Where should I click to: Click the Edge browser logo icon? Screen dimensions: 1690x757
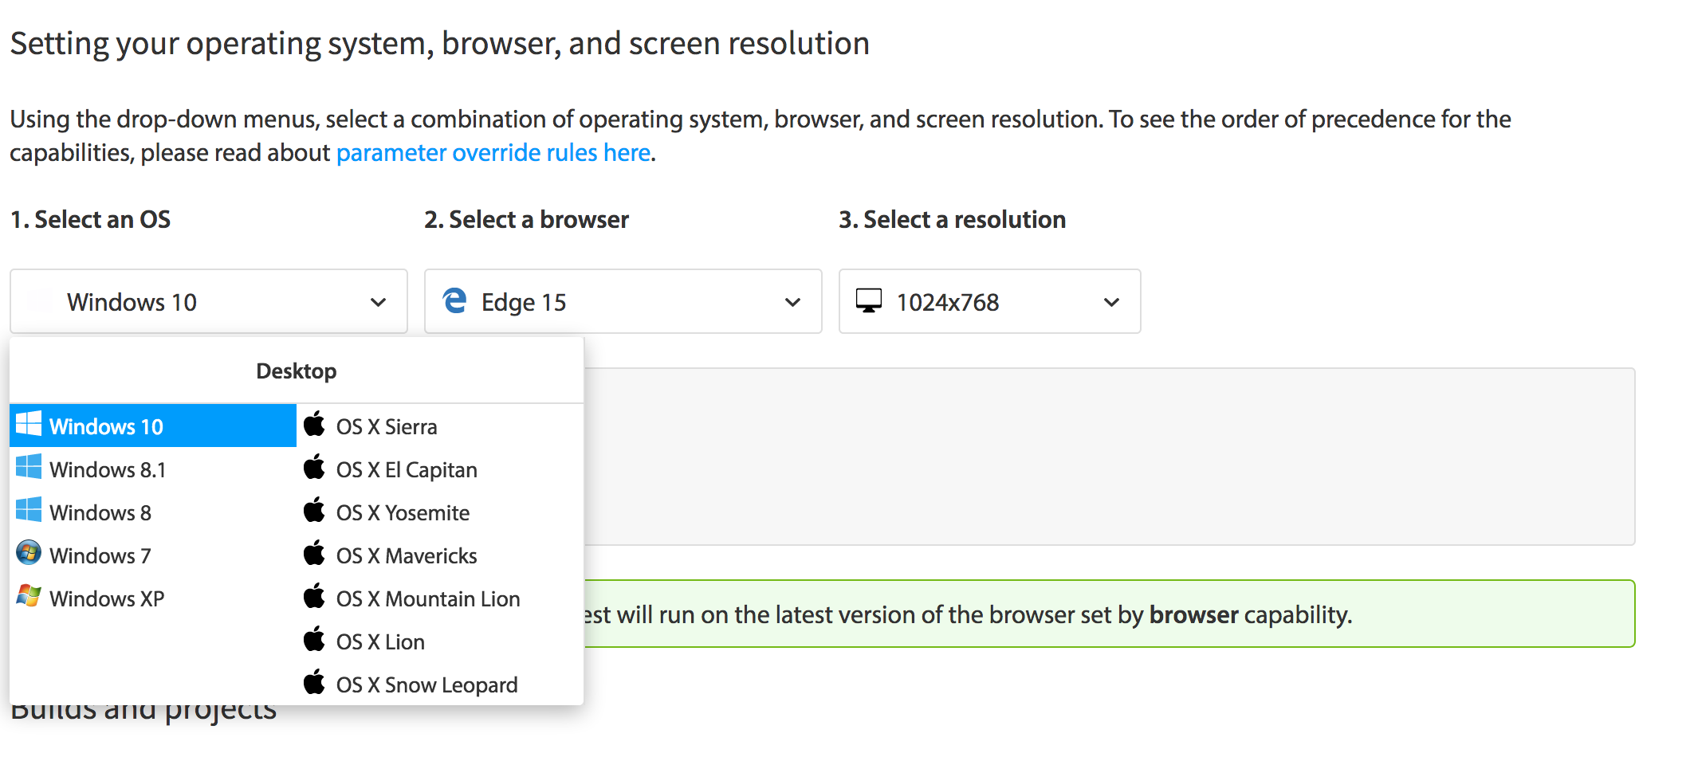[x=454, y=301]
